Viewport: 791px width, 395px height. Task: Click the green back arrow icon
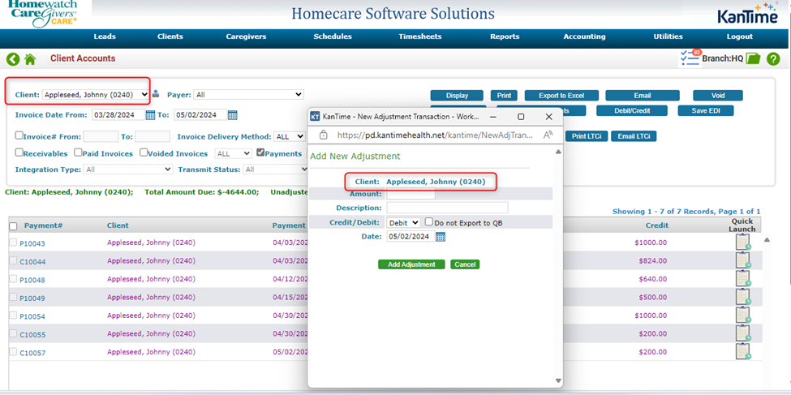point(13,59)
